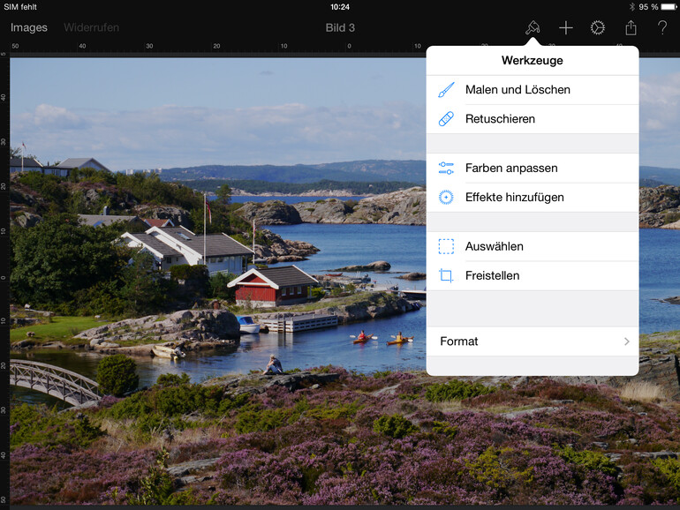680x510 pixels.
Task: Select the bandage Retuschieren icon
Action: click(446, 119)
